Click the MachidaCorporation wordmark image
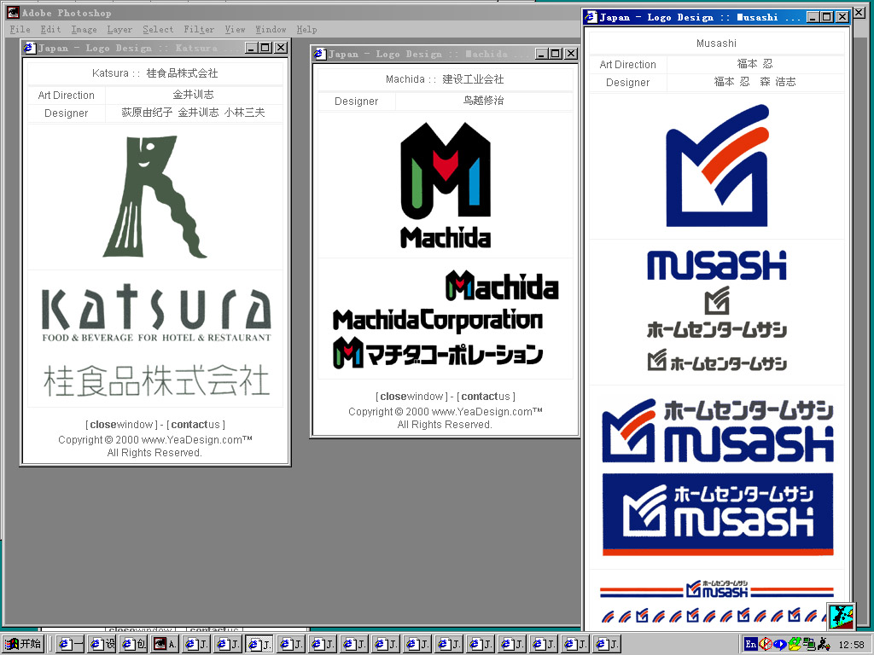Viewport: 874px width, 655px height. 438,321
